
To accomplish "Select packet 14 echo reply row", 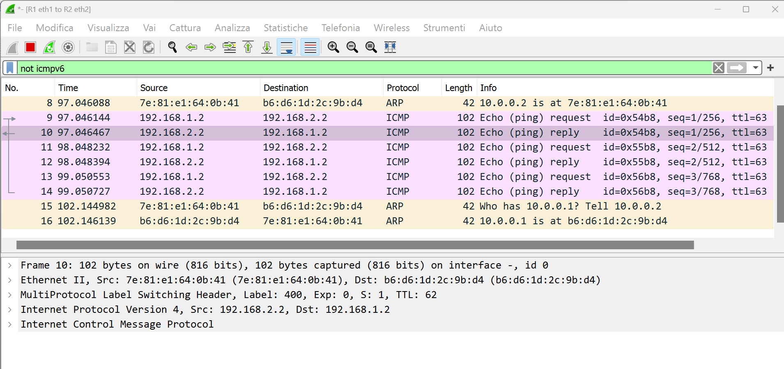I will 388,191.
